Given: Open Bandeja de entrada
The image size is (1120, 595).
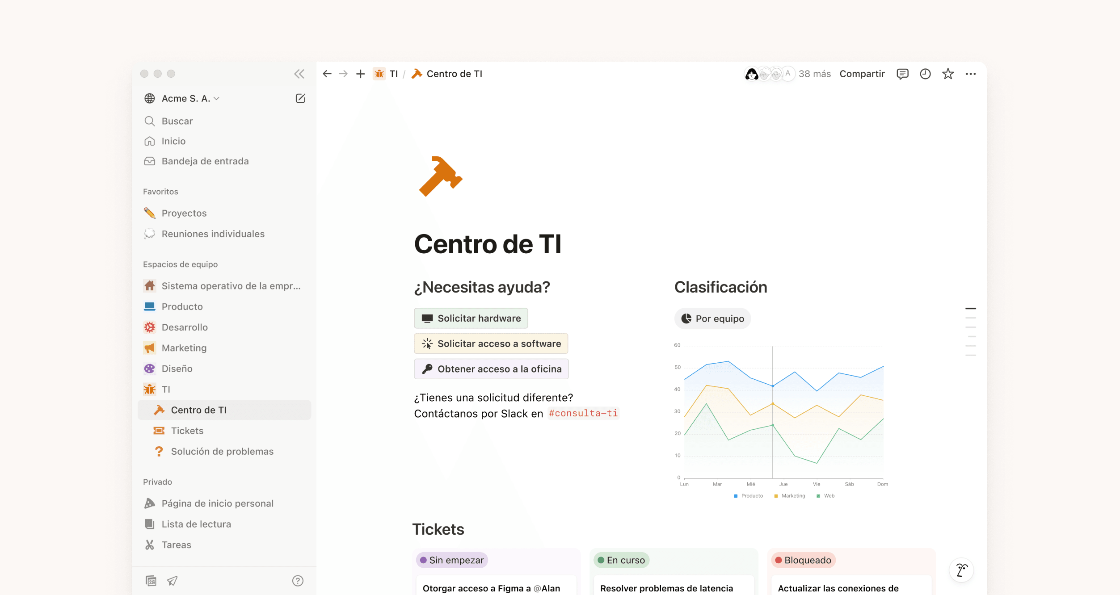Looking at the screenshot, I should click(x=224, y=161).
